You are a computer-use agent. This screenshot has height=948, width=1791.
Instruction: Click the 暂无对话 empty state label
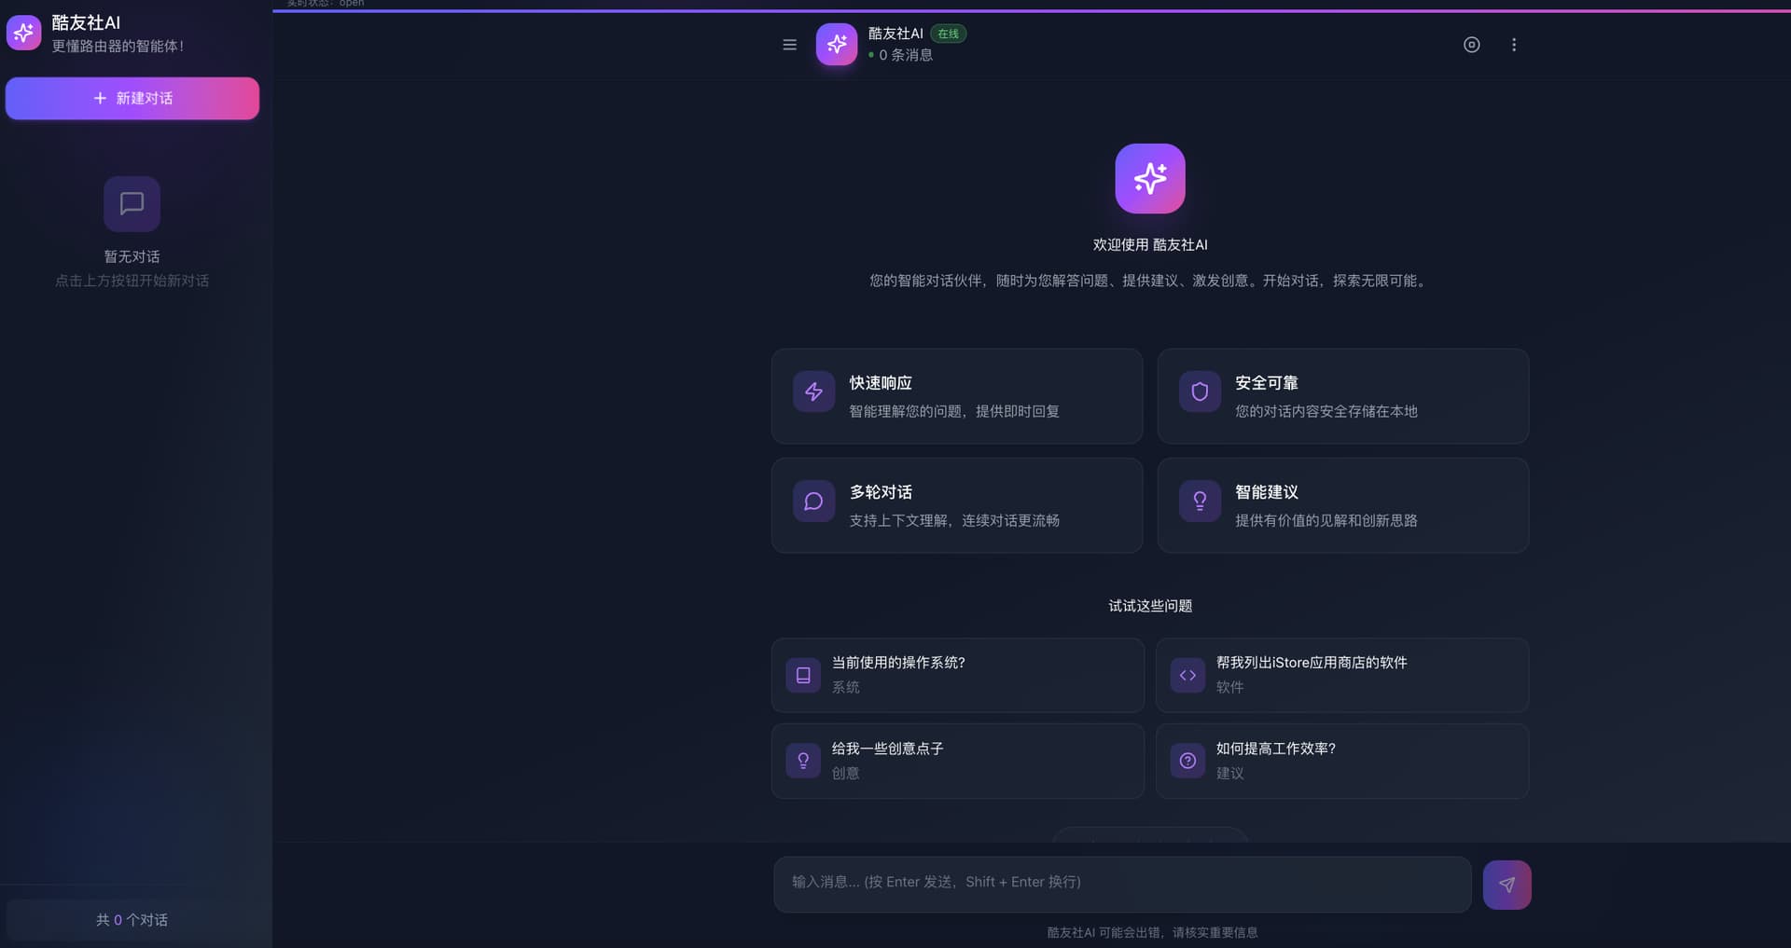pyautogui.click(x=132, y=256)
